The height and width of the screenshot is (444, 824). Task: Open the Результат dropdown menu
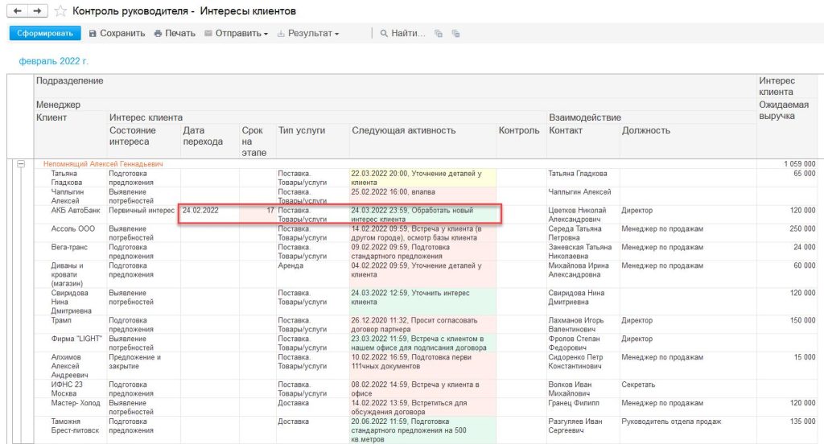[x=308, y=33]
